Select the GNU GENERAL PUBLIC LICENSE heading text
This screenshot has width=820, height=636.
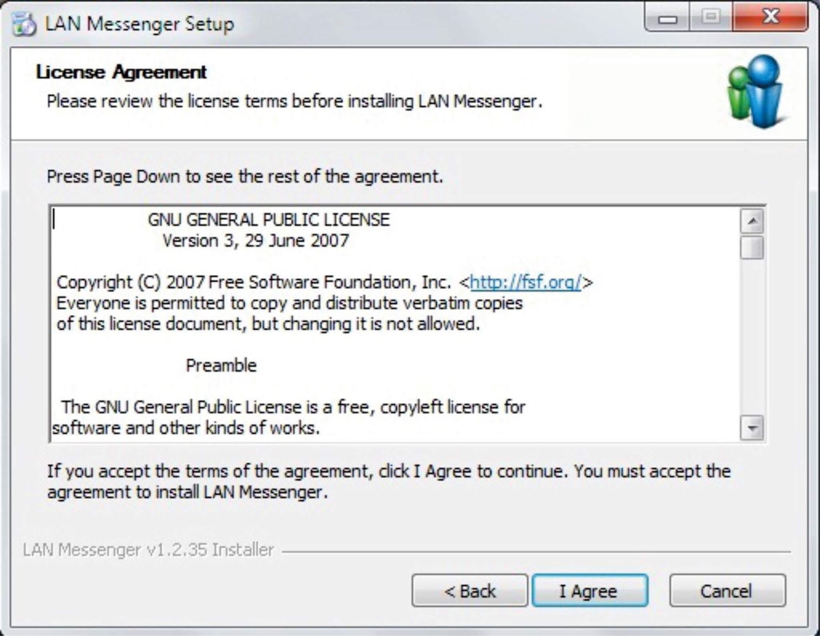click(x=268, y=220)
